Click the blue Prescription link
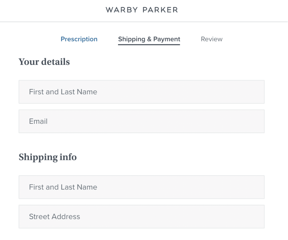 pos(79,39)
